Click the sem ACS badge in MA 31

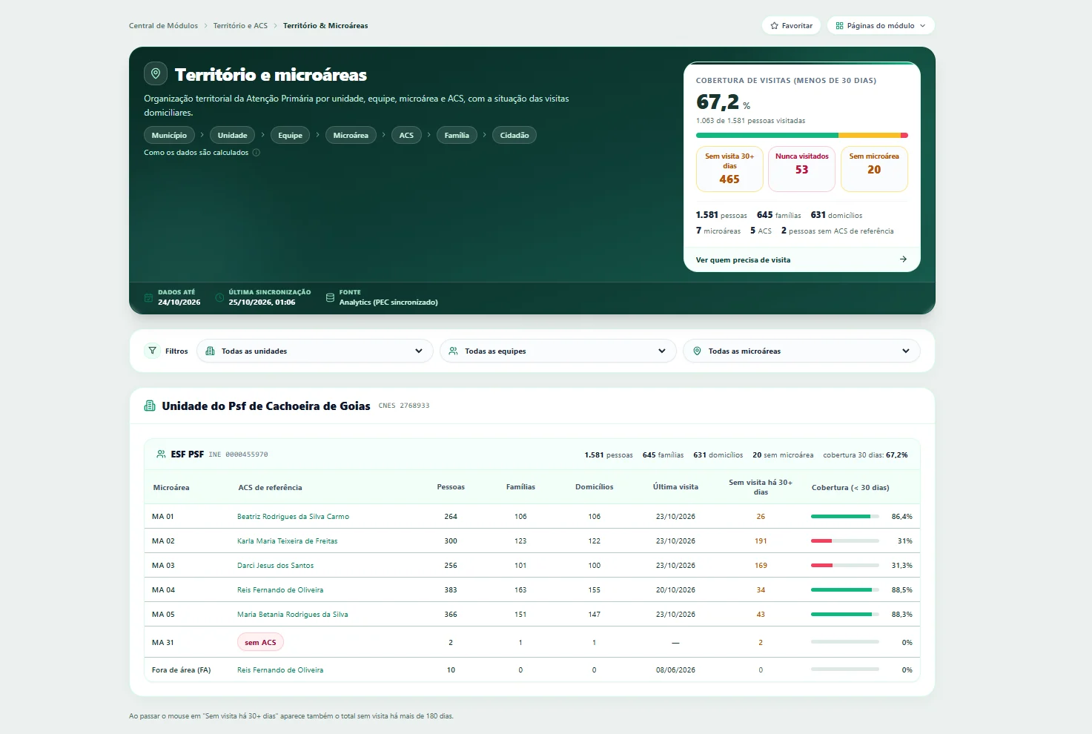(260, 643)
